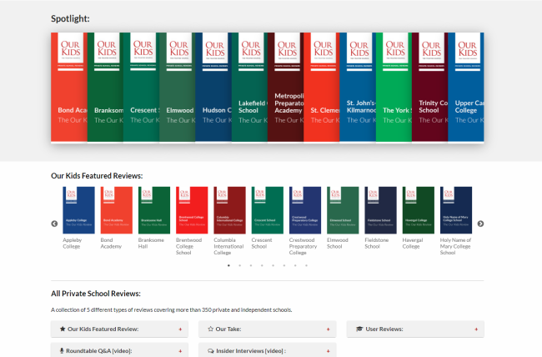Open the Crescent spotlight cover
The height and width of the screenshot is (357, 542).
coord(142,88)
